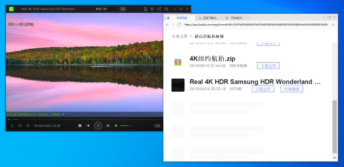
Task: Click the 4K纽约航拍.zip file name
Action: pyautogui.click(x=212, y=59)
